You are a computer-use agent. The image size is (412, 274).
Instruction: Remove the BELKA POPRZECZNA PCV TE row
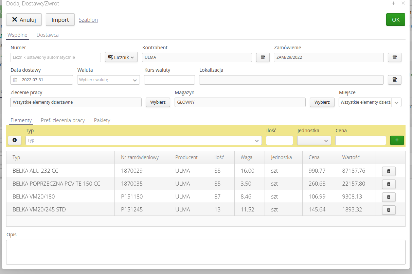coord(389,184)
